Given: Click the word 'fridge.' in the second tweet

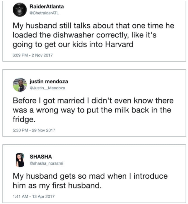Looking at the screenshot, I should [24, 120].
